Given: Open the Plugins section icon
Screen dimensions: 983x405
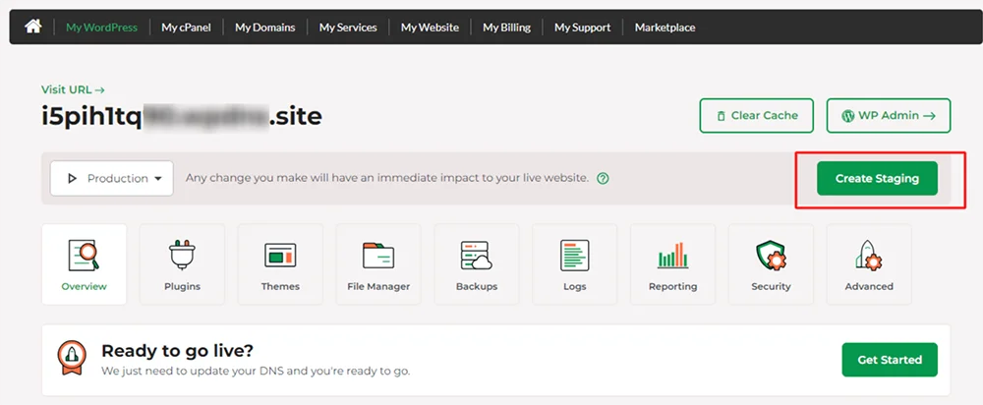Looking at the screenshot, I should coord(182,256).
